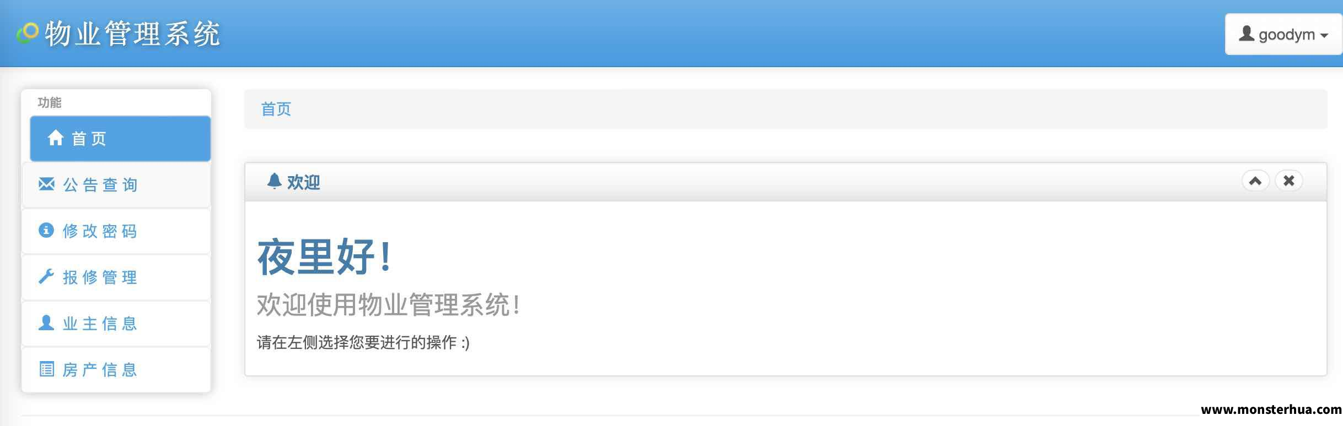Open 业主信息 sidebar entry
This screenshot has height=426, width=1343.
[116, 323]
